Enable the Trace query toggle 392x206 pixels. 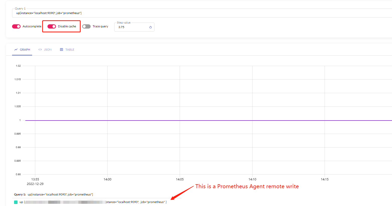[x=86, y=26]
